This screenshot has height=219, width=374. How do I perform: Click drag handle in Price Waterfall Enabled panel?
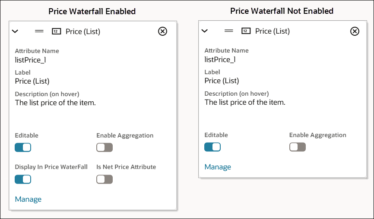tap(39, 31)
